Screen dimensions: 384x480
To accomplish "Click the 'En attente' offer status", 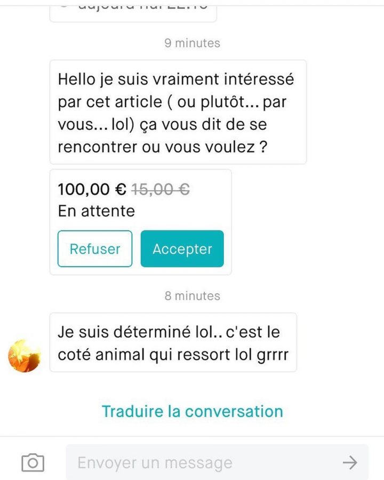I will (x=96, y=211).
